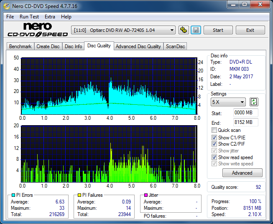
Task: Toggle the Quick scan checkbox
Action: [x=214, y=130]
